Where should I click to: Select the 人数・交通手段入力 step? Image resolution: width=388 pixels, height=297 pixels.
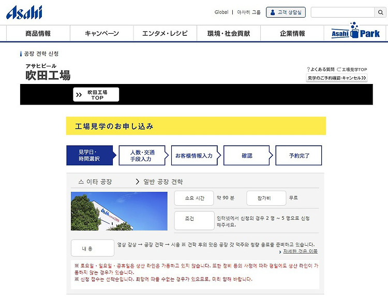pos(142,155)
